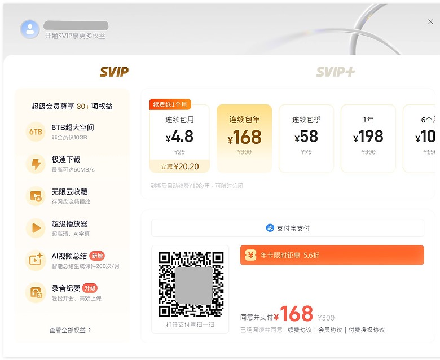
Task: Click the lightning fast download icon
Action: click(x=36, y=164)
